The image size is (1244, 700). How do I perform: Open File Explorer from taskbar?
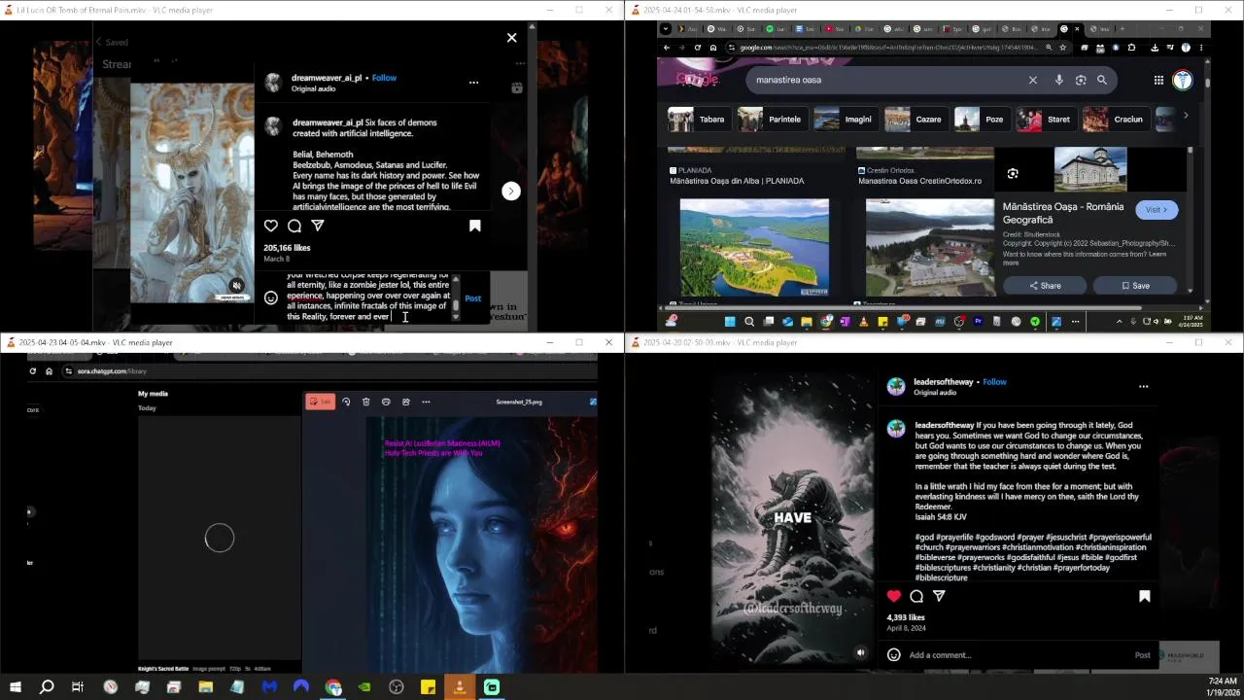coord(205,687)
